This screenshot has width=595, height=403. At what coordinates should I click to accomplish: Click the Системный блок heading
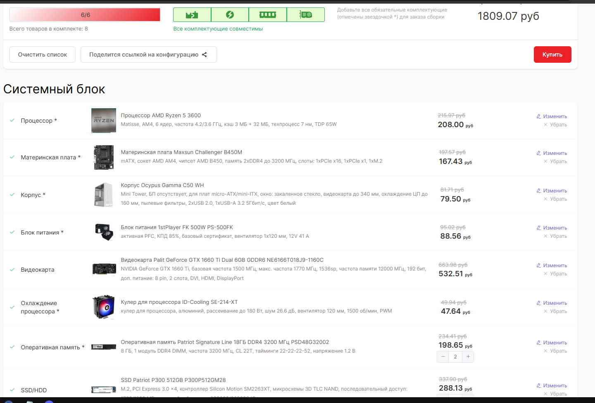(x=54, y=89)
